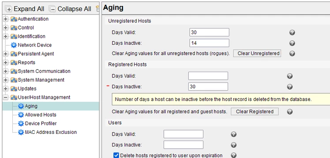Select System Communication in the tree

pyautogui.click(x=44, y=72)
